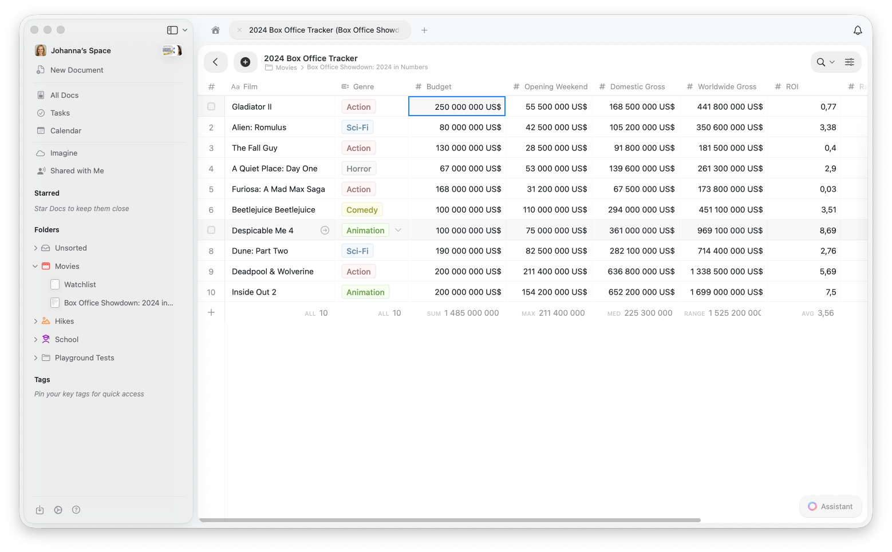Screen dimensions: 892x552
Task: Click the import icon at sidebar bottom
Action: pyautogui.click(x=40, y=510)
